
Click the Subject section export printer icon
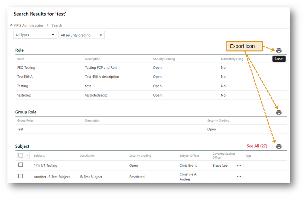coord(279,146)
